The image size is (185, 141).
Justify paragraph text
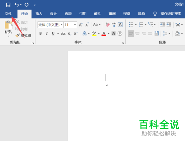coord(150,34)
